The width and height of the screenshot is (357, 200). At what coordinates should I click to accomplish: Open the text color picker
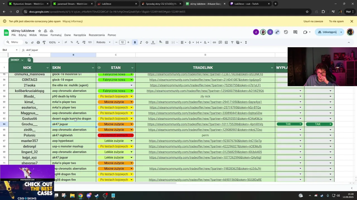click(x=153, y=42)
